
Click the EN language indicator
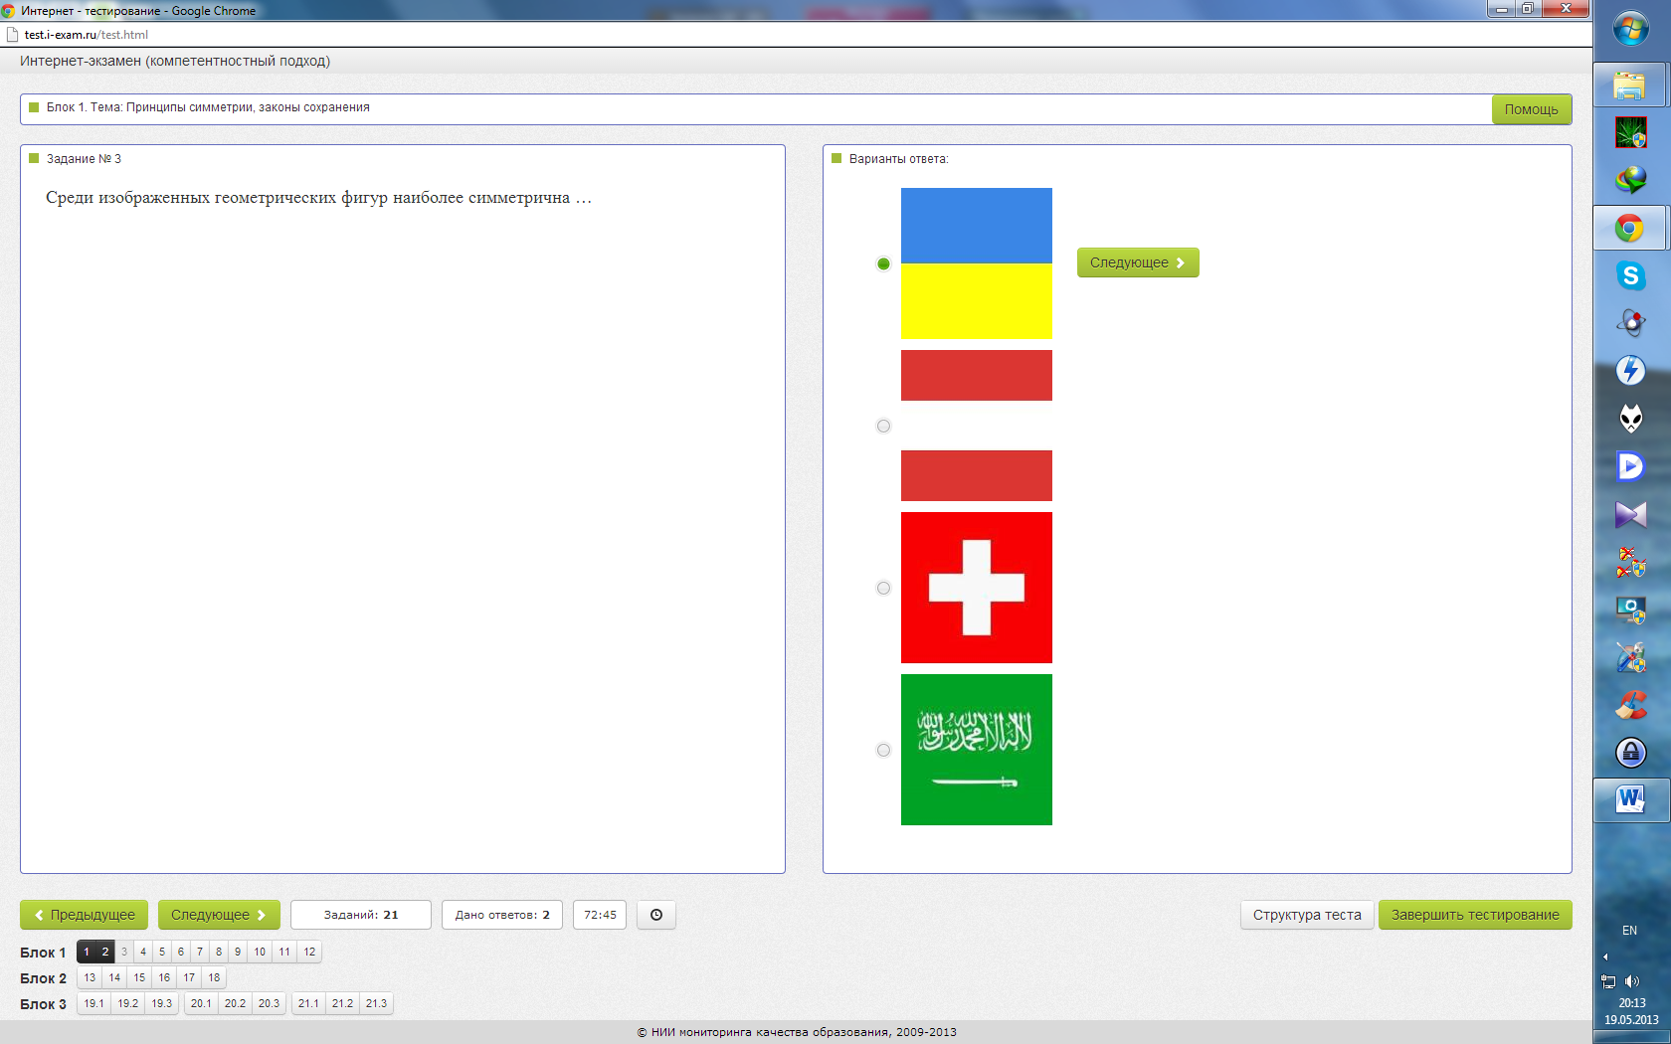1629,931
